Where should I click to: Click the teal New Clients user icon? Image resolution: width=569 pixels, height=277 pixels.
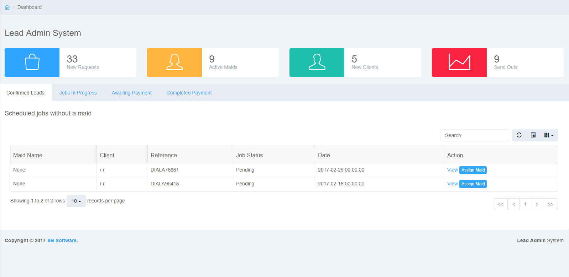coord(317,63)
